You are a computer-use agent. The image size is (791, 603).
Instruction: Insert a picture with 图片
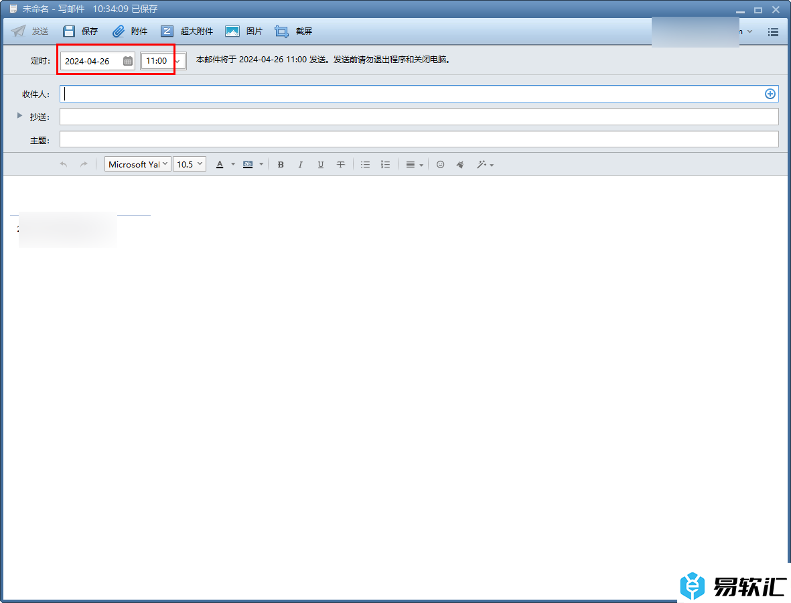click(x=244, y=31)
